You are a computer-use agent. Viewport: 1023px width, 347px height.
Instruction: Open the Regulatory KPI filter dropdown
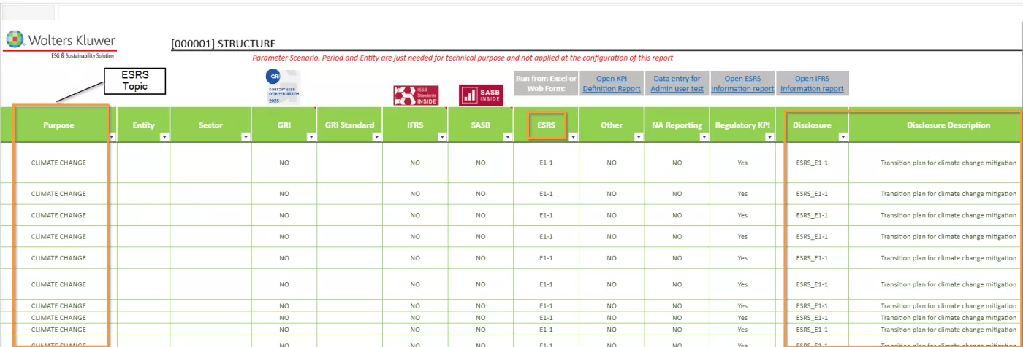[769, 136]
